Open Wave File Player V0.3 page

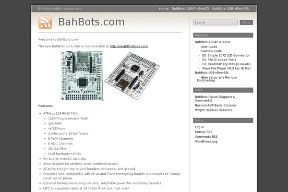226,68
